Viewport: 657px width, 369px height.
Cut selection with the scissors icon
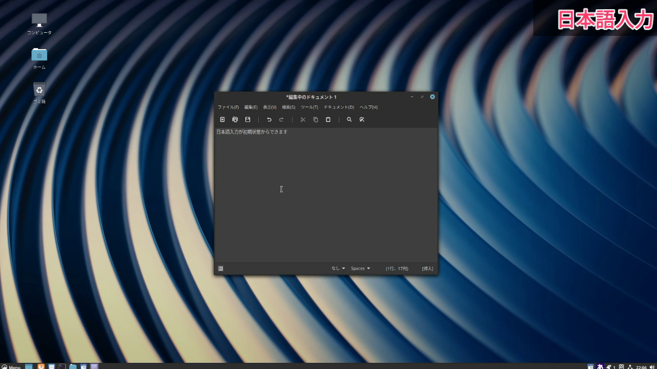[303, 119]
